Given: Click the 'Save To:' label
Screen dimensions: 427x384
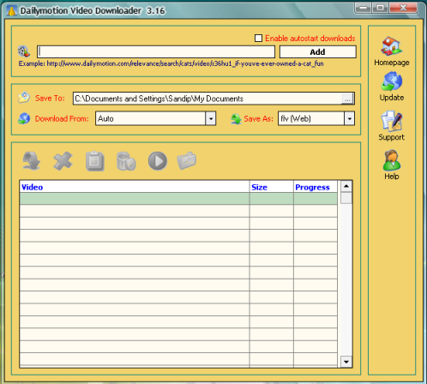Looking at the screenshot, I should 50,98.
